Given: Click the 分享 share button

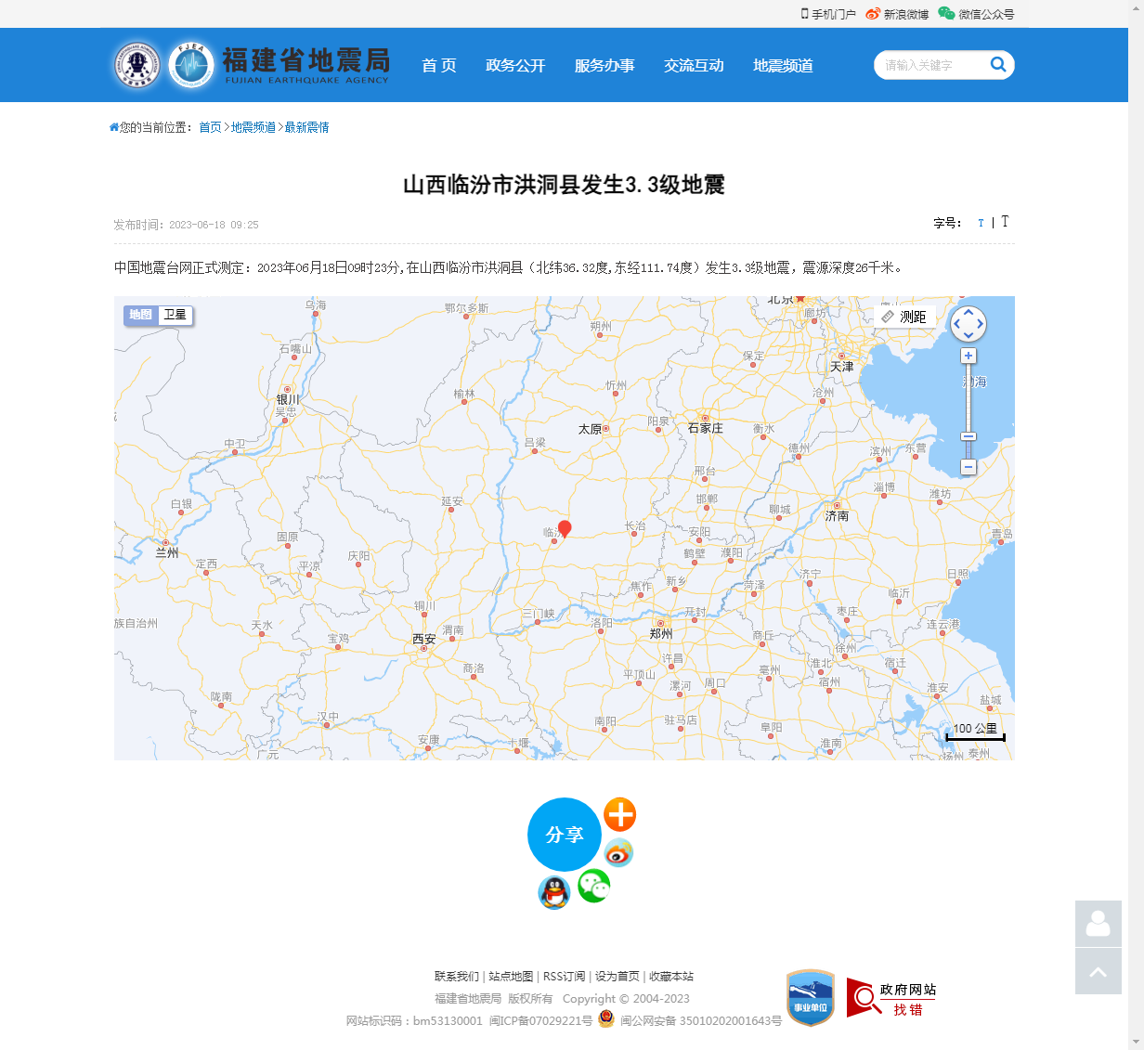Looking at the screenshot, I should (x=564, y=835).
